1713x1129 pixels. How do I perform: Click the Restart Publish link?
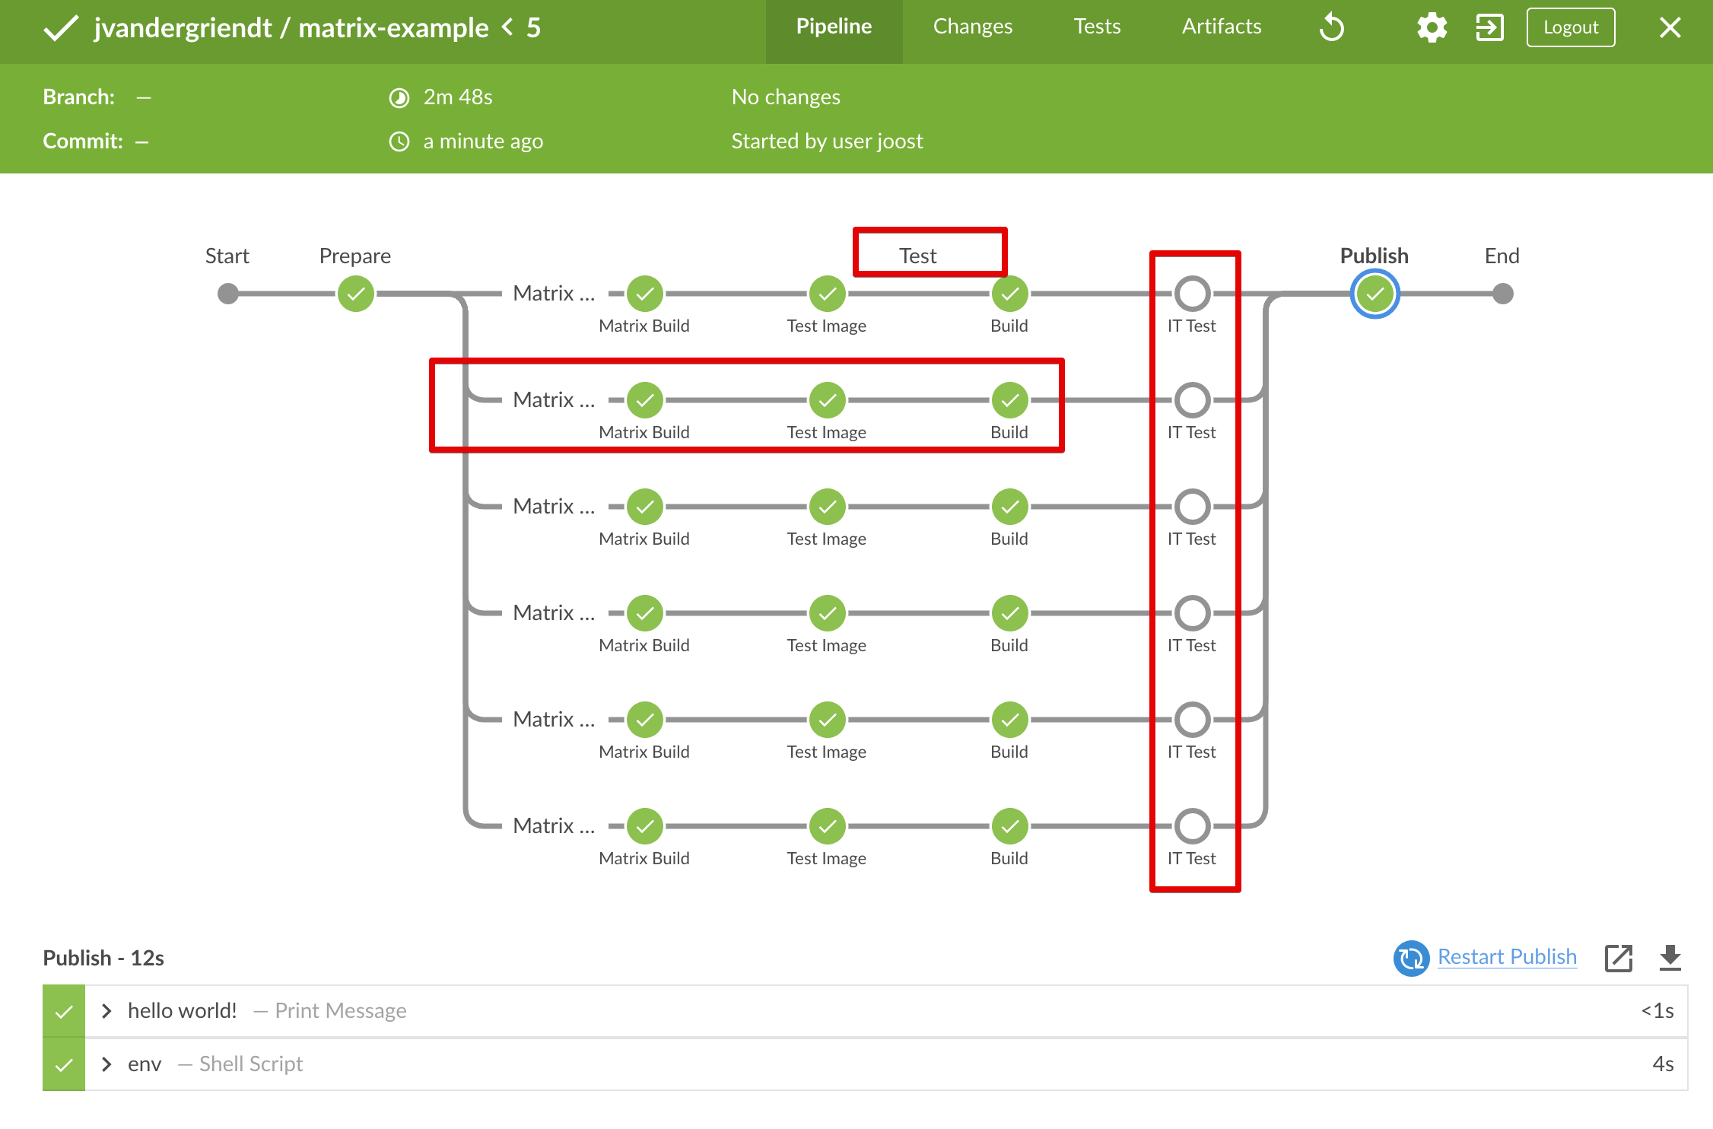coord(1507,957)
